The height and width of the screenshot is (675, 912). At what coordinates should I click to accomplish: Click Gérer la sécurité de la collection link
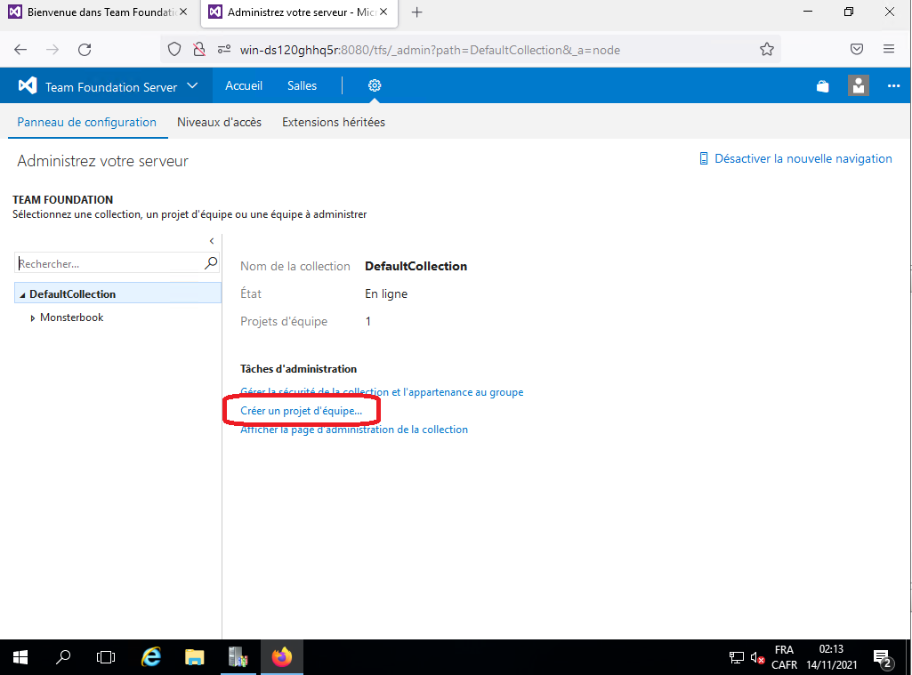pyautogui.click(x=382, y=392)
